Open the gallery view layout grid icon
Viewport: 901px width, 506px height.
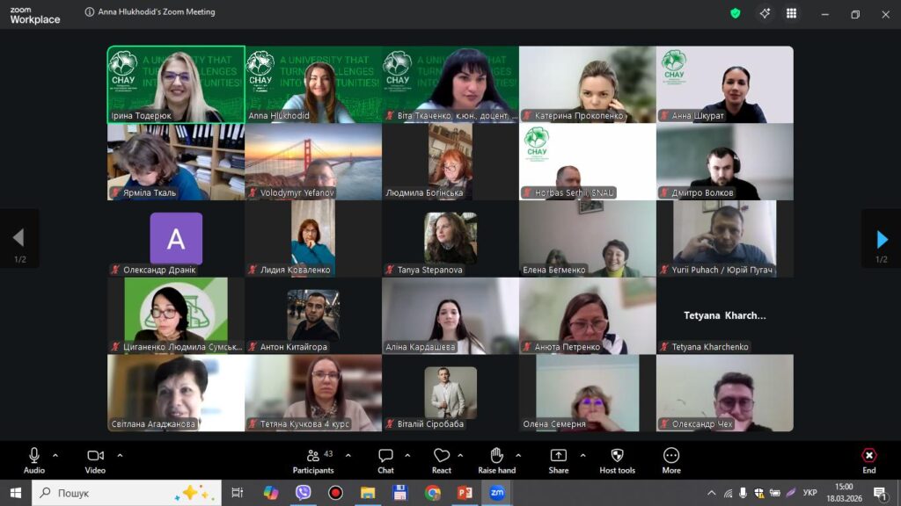click(791, 13)
